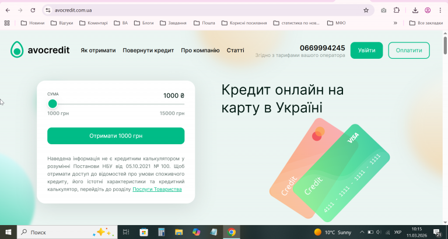
Task: Click the browser forward arrow
Action: coord(20,10)
